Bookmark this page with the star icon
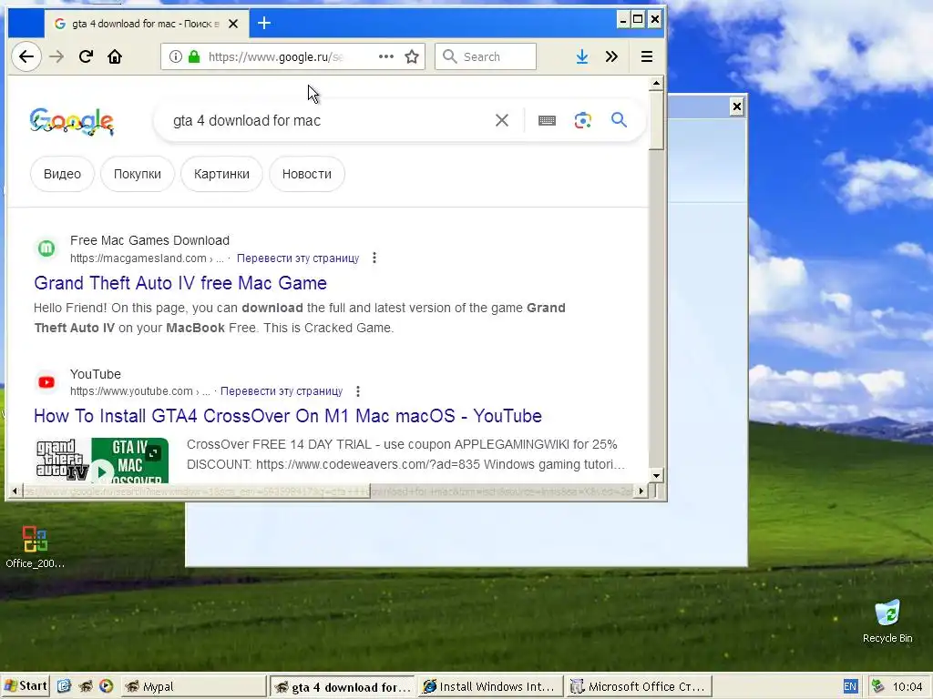 tap(412, 56)
